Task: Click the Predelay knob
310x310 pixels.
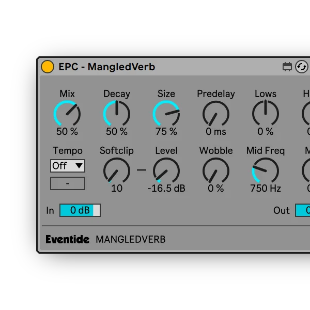Action: [216, 113]
